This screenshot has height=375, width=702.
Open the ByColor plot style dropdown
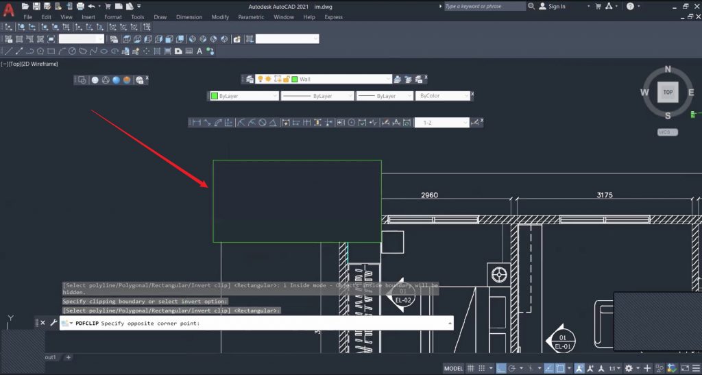(x=443, y=96)
